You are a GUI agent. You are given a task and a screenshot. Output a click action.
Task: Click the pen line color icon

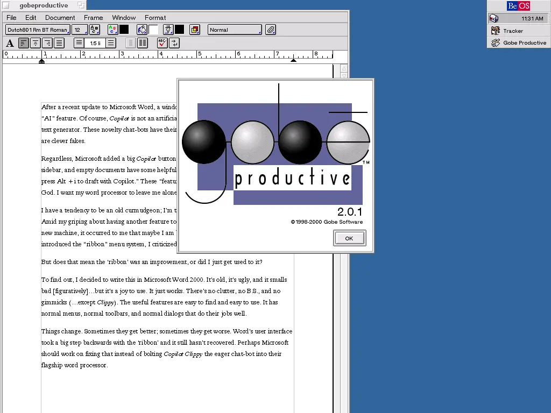point(168,30)
